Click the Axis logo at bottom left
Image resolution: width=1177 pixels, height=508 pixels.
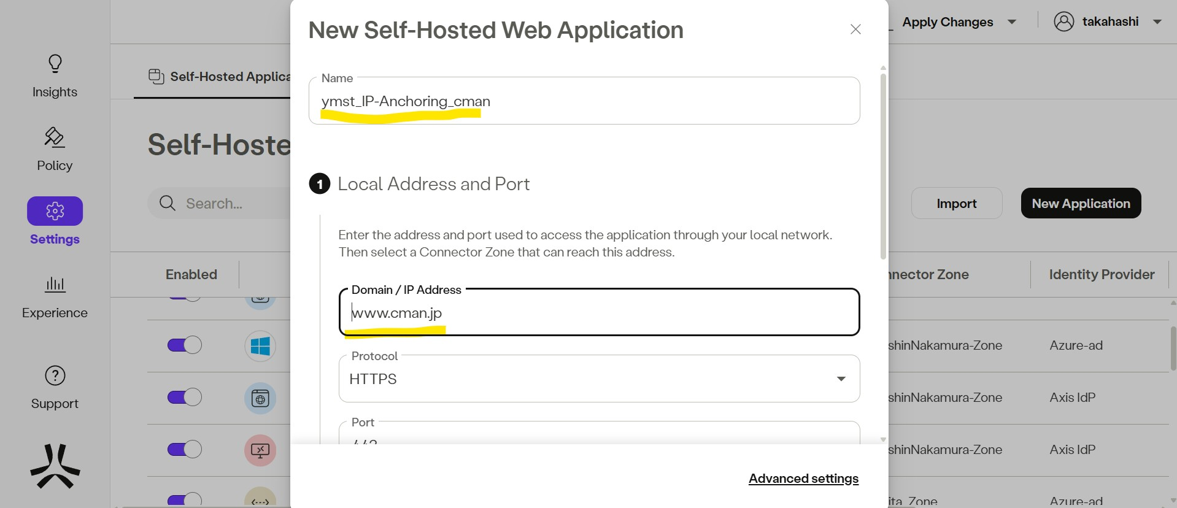pos(55,466)
